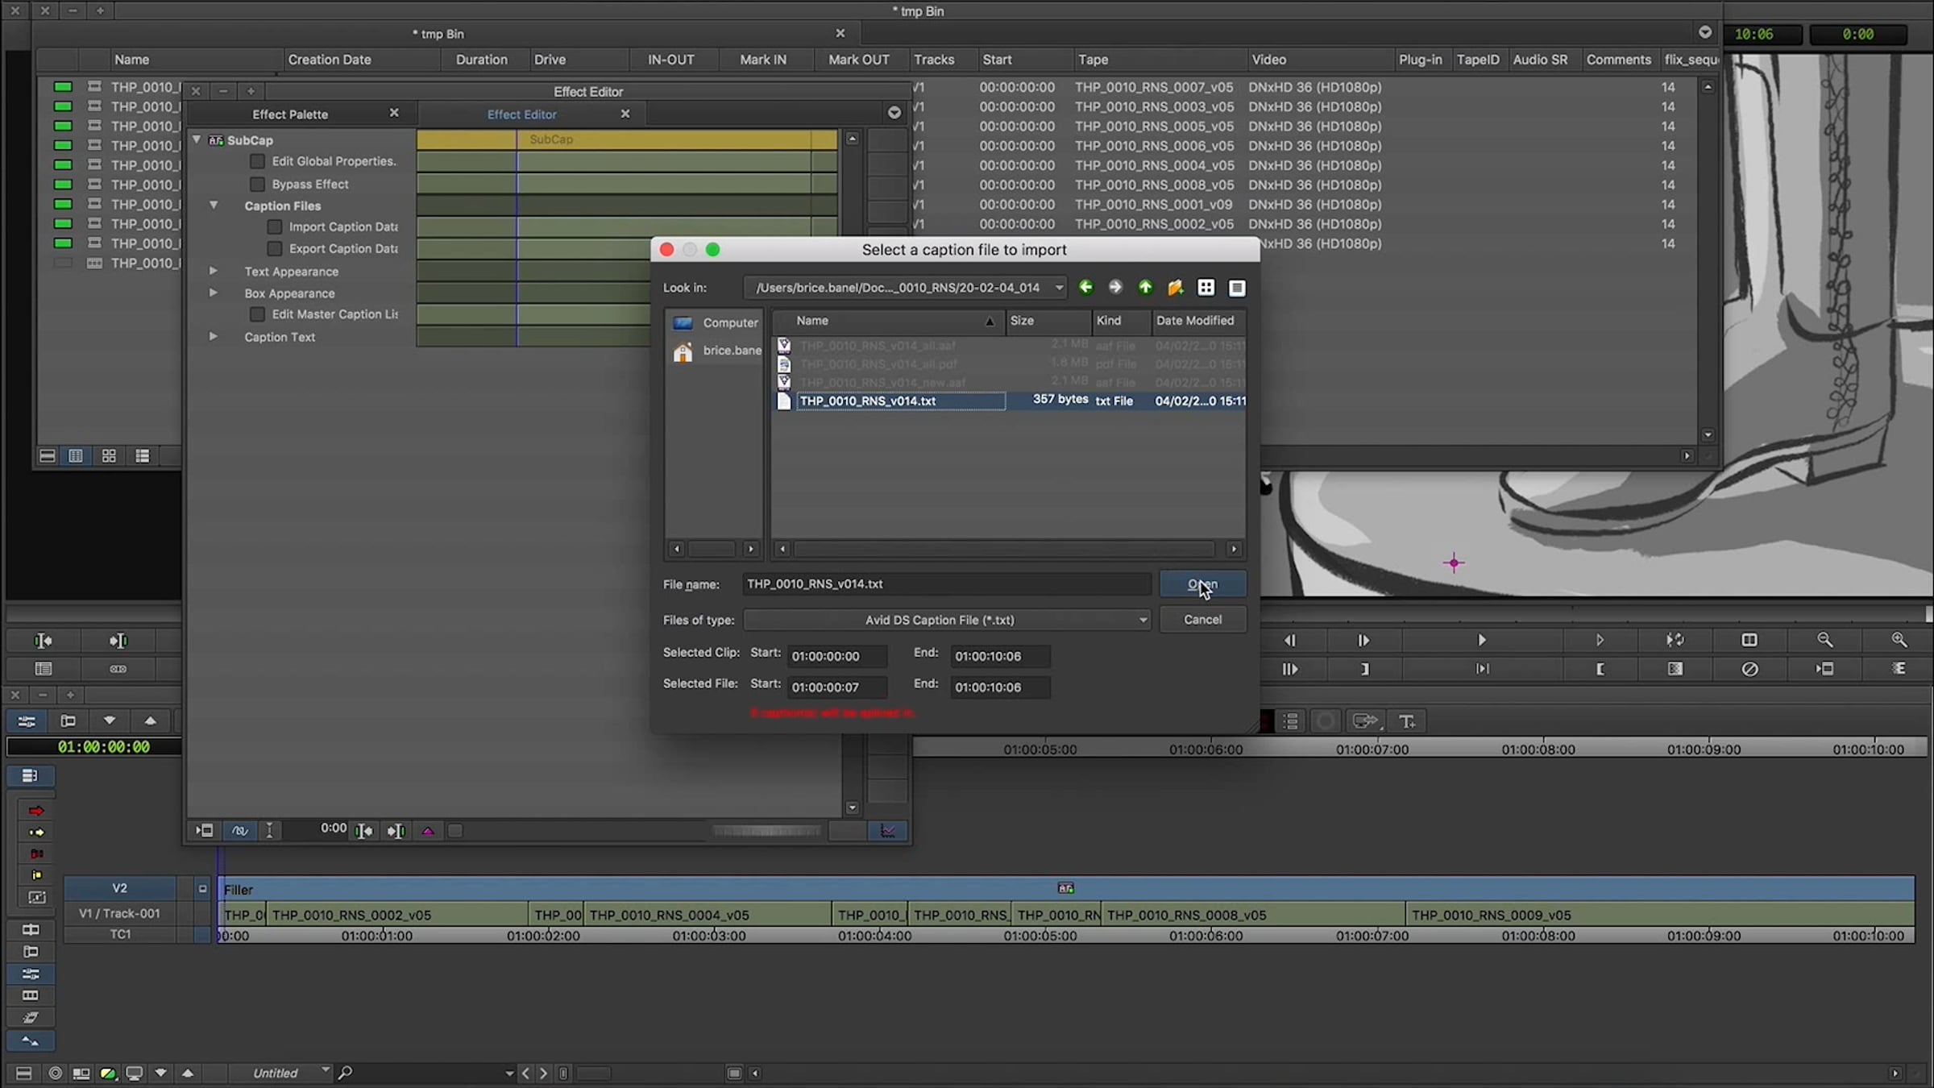1934x1088 pixels.
Task: Check the Export Caption Data box
Action: point(275,249)
